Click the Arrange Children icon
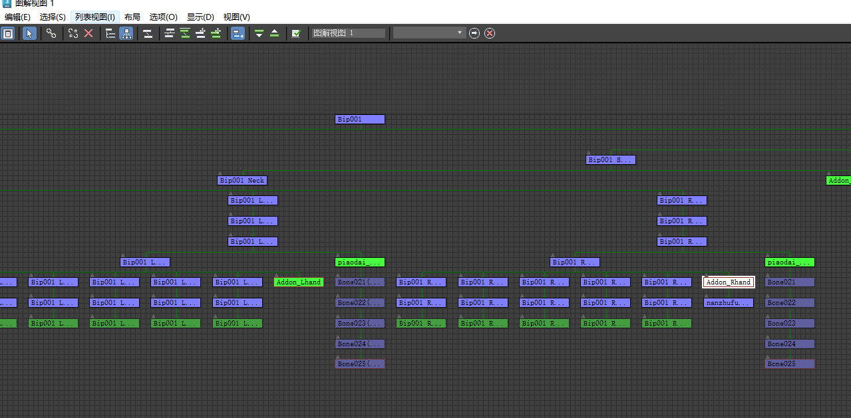 pos(170,33)
